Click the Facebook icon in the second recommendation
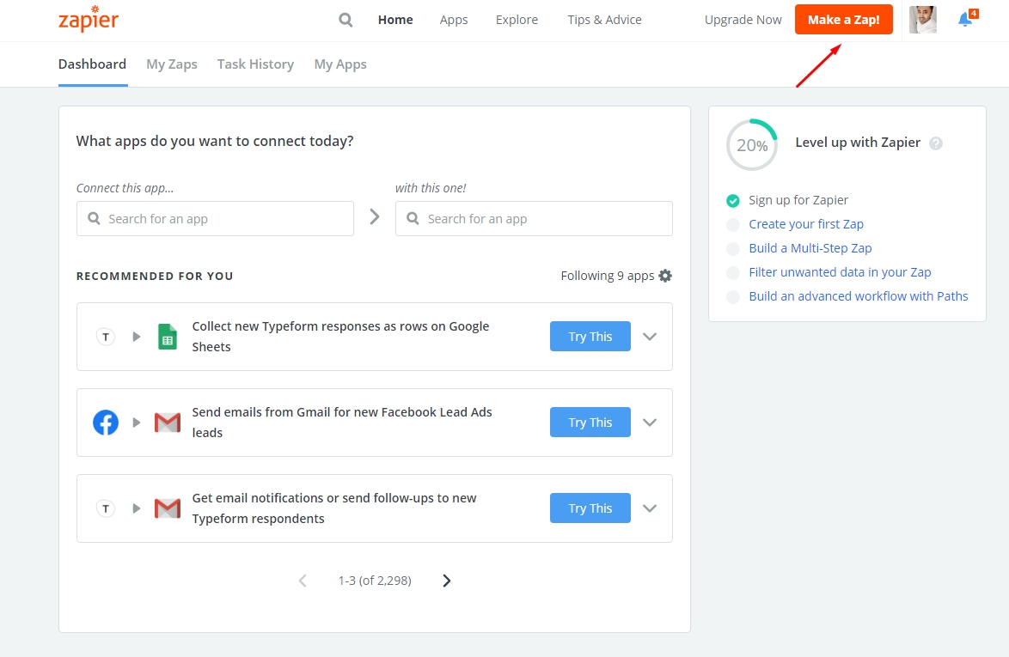 pyautogui.click(x=106, y=423)
